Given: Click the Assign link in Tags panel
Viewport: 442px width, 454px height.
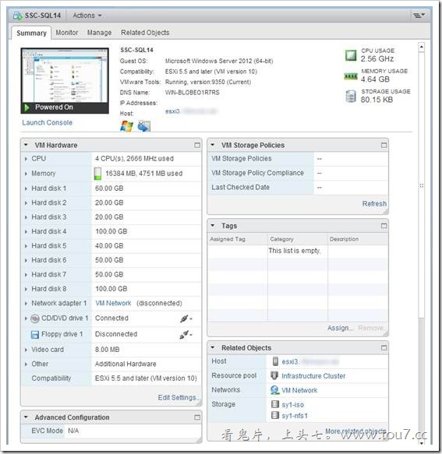Looking at the screenshot, I should click(340, 328).
